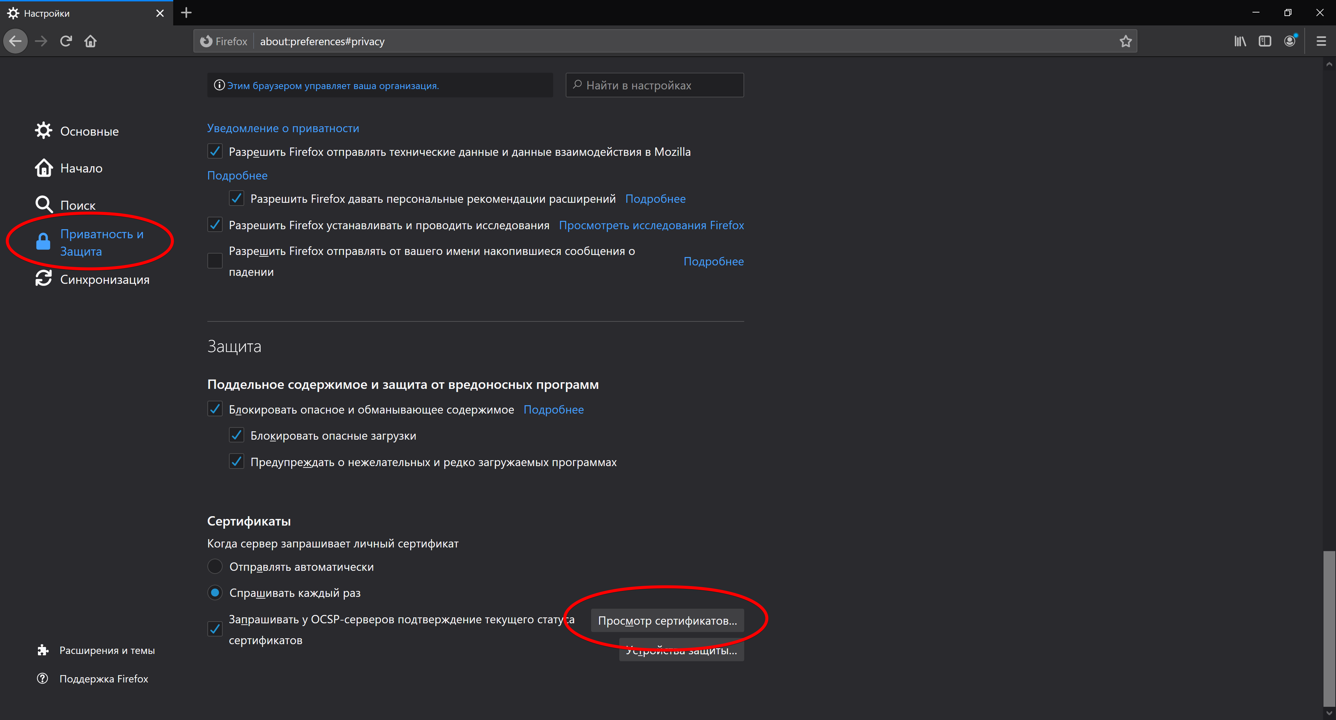
Task: Click the Основные gear icon
Action: (x=43, y=131)
